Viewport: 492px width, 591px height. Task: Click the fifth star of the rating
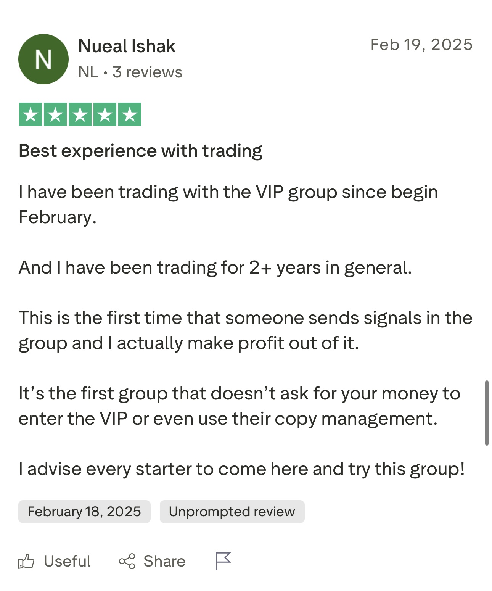tap(130, 113)
